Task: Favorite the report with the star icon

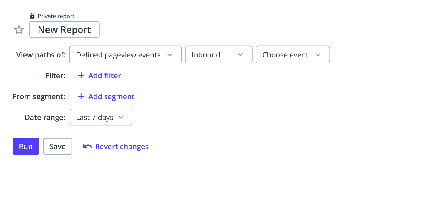Action: (19, 30)
